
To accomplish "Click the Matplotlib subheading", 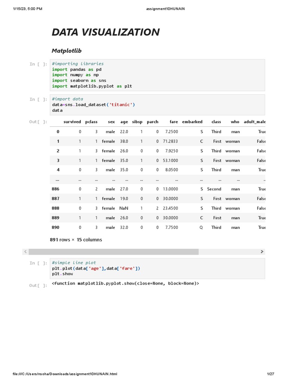I will [67, 50].
